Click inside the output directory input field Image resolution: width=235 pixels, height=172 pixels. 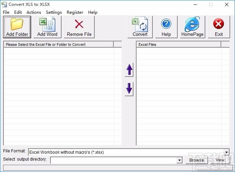(x=114, y=160)
